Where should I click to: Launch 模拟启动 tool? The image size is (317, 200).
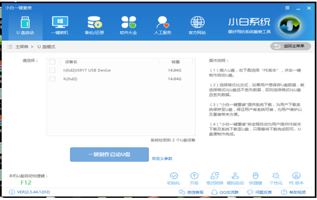tap(235, 178)
